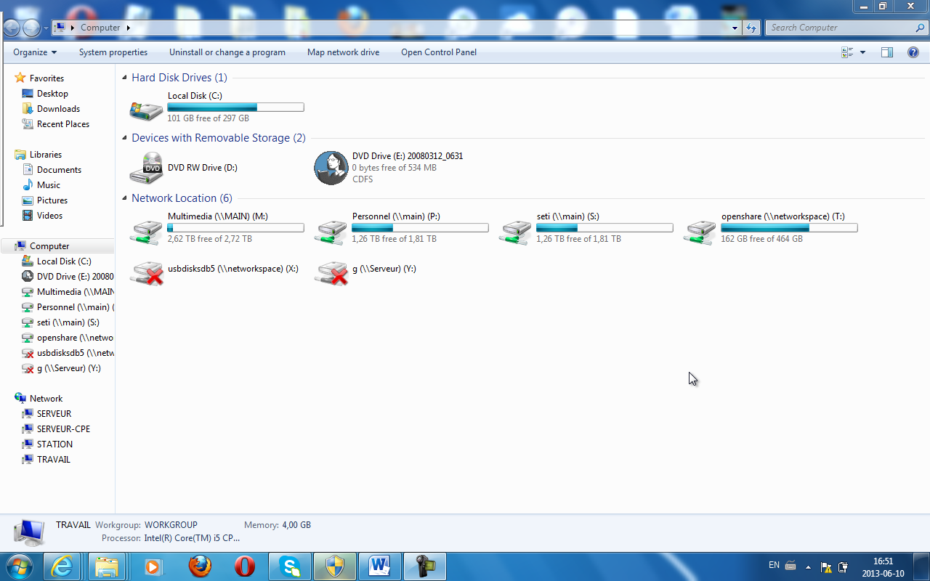Select disconnected usbdisksdb5 (X:) drive icon

coord(146,273)
